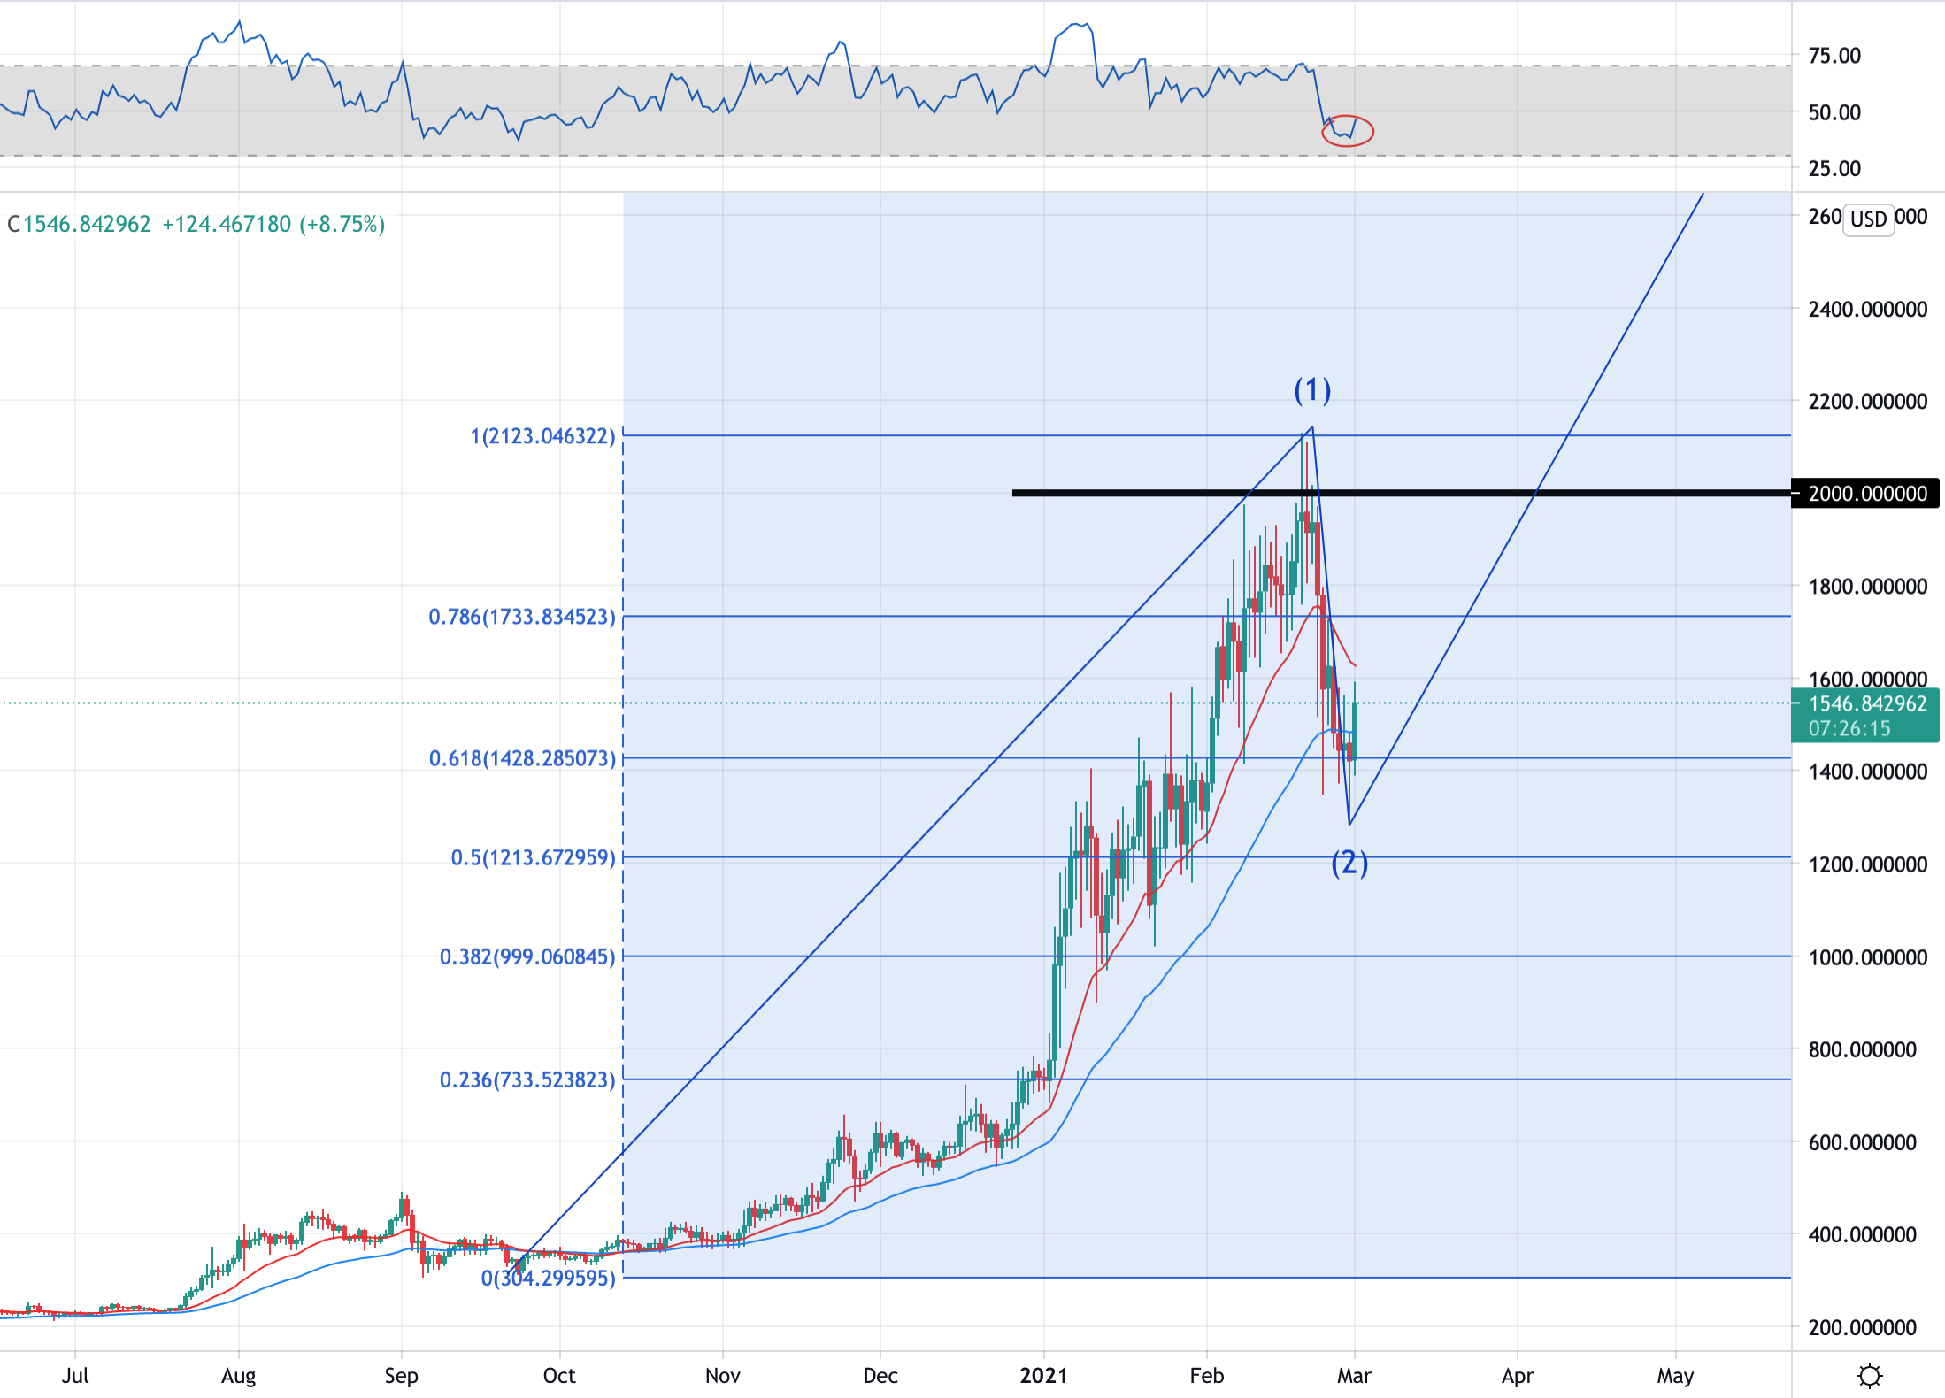Select Fib level 0.618(1428.285073) label
Viewport: 1945px width, 1398px height.
[522, 758]
